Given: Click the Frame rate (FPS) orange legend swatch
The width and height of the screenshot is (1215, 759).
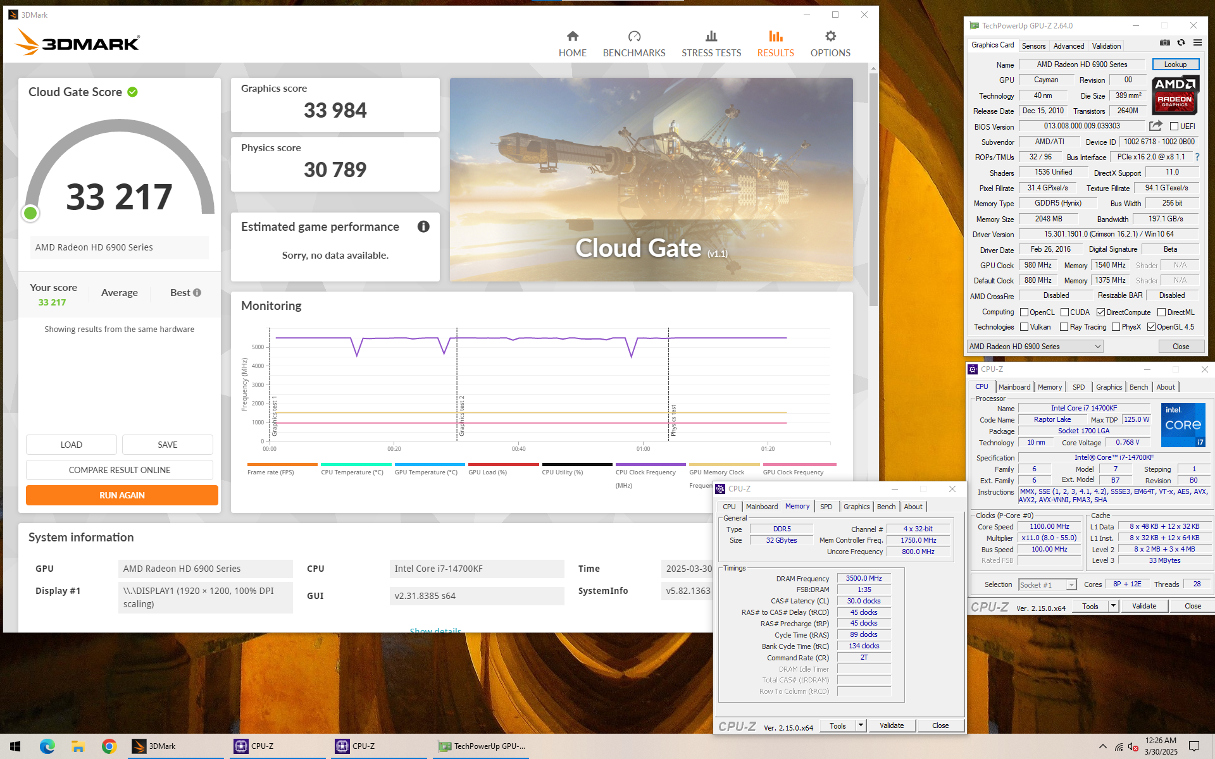Looking at the screenshot, I should (282, 465).
